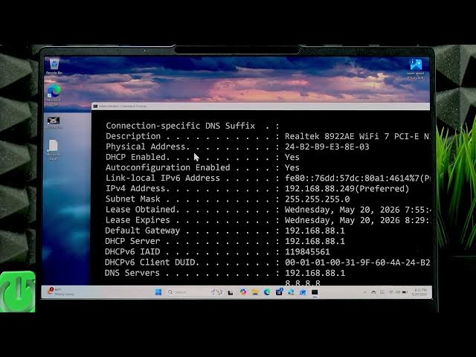Image resolution: width=476 pixels, height=357 pixels.
Task: Open the Wi-Fi network tray icon
Action: [391, 292]
